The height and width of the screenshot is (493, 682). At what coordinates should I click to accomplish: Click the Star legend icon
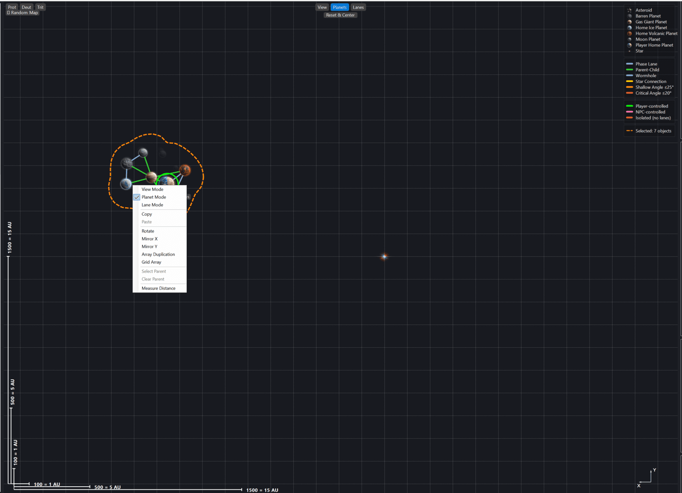pyautogui.click(x=630, y=51)
